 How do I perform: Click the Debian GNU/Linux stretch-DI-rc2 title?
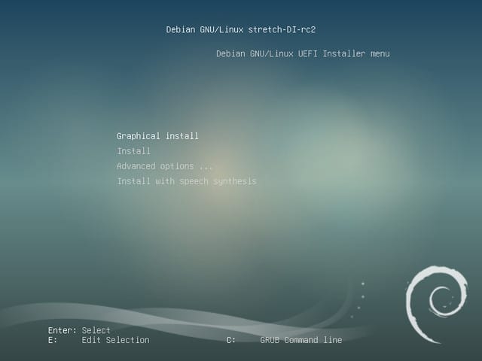pyautogui.click(x=241, y=29)
